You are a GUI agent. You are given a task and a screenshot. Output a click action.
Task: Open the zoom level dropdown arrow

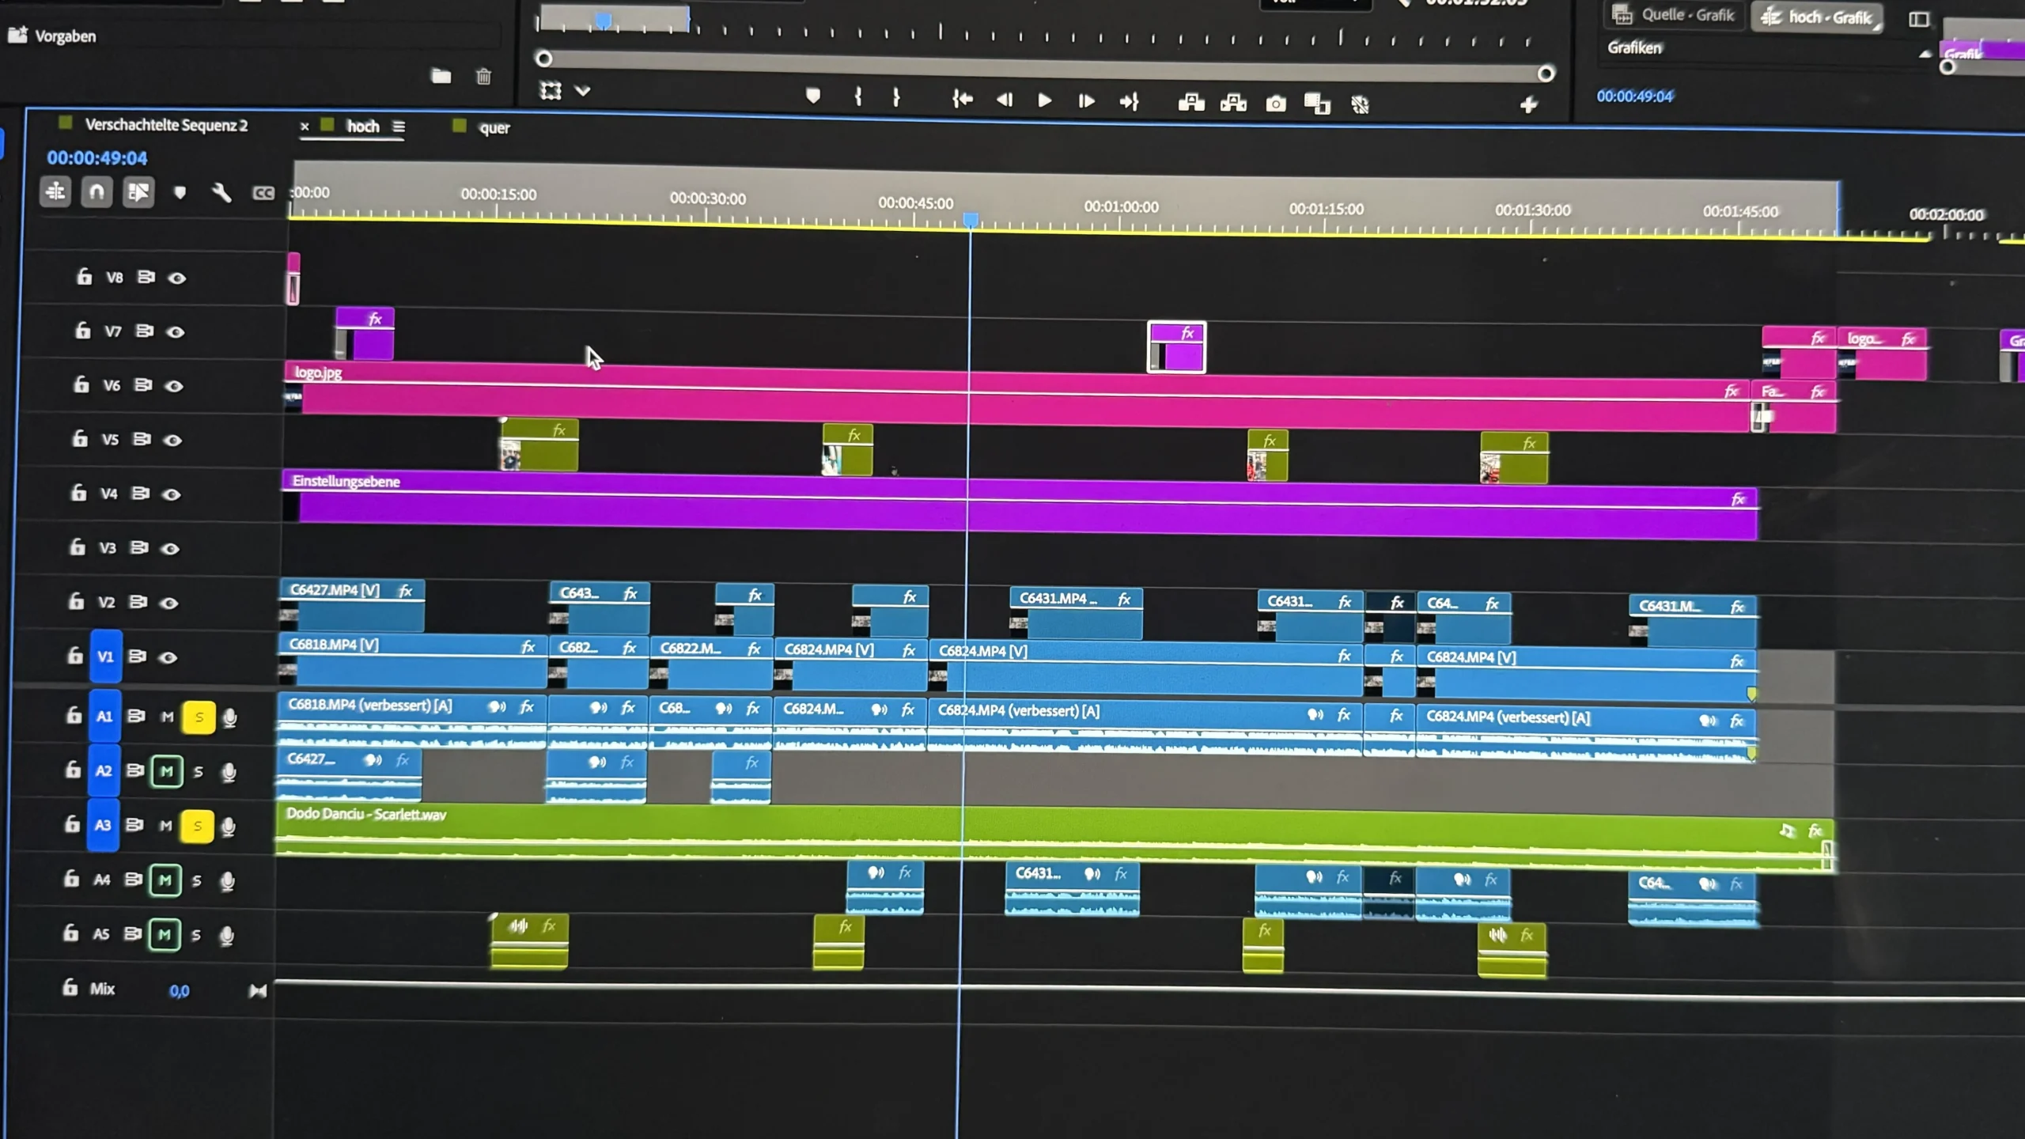point(583,91)
